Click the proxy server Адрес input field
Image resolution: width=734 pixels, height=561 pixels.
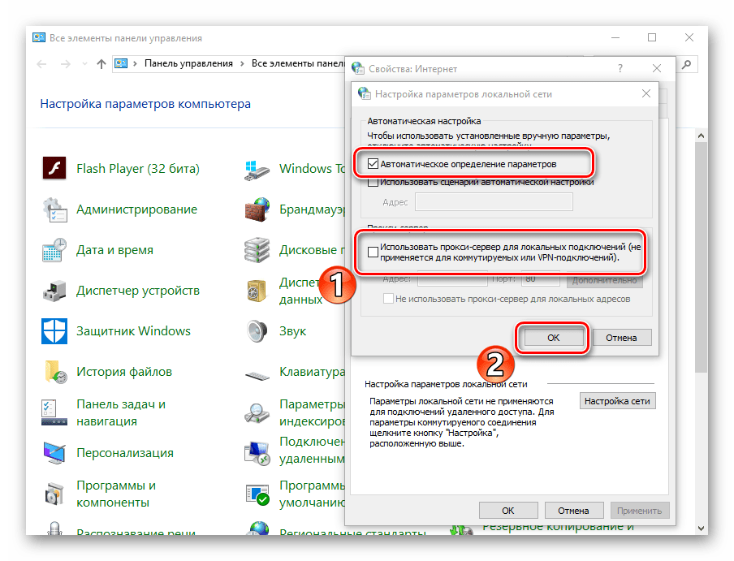coord(452,278)
